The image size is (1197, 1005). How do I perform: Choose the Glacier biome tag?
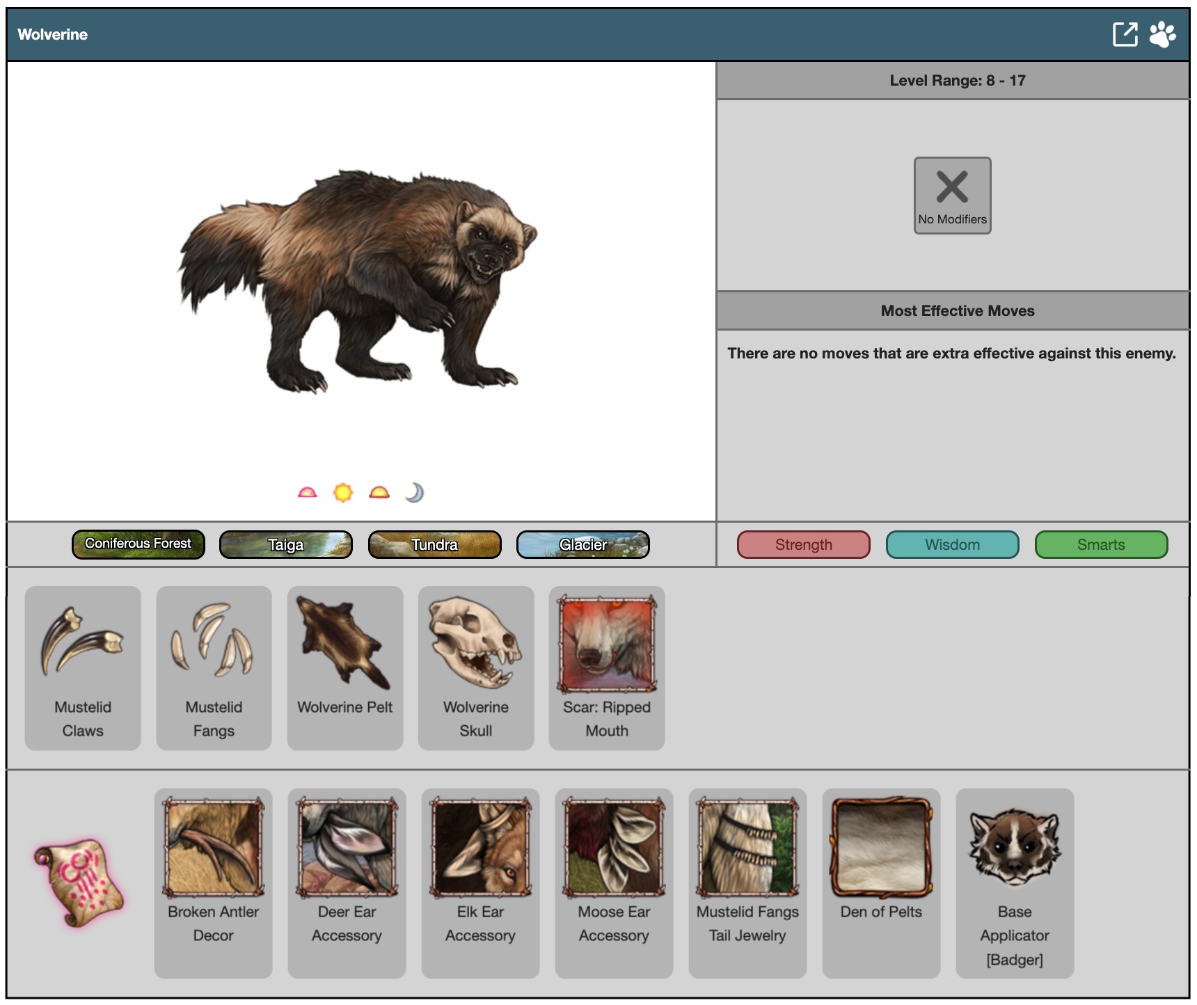[x=583, y=544]
